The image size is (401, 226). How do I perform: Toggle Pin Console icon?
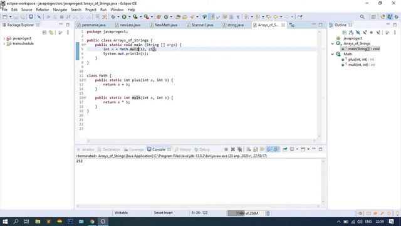284,149
